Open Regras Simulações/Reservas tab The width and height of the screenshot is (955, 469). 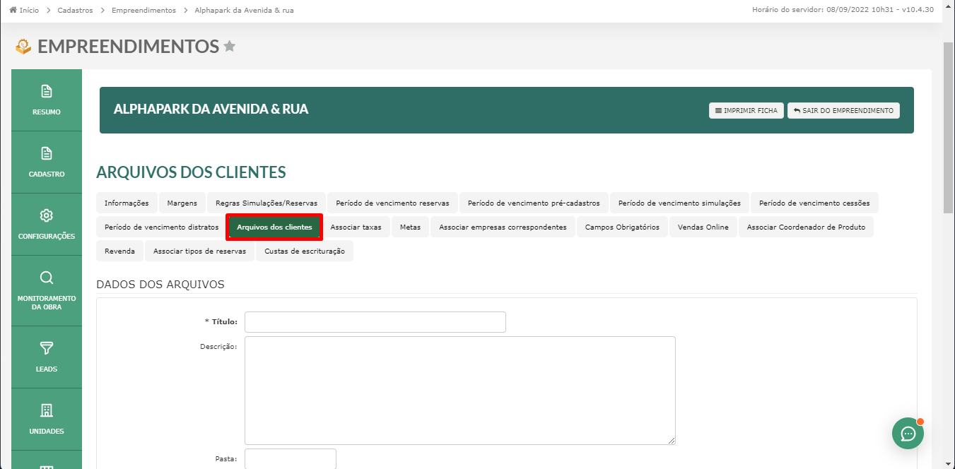(266, 203)
